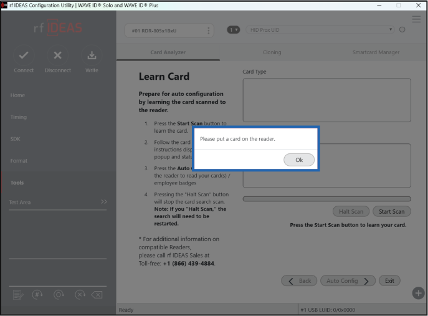The width and height of the screenshot is (428, 316).
Task: Click the #1 USB LUID status entry
Action: 328,310
